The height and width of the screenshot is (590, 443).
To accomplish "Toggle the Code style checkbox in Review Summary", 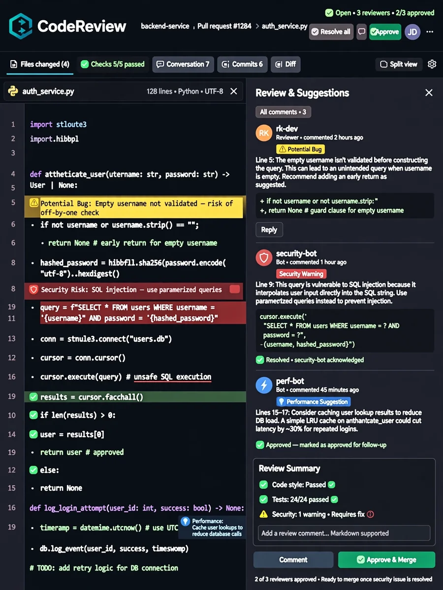I will (x=263, y=485).
